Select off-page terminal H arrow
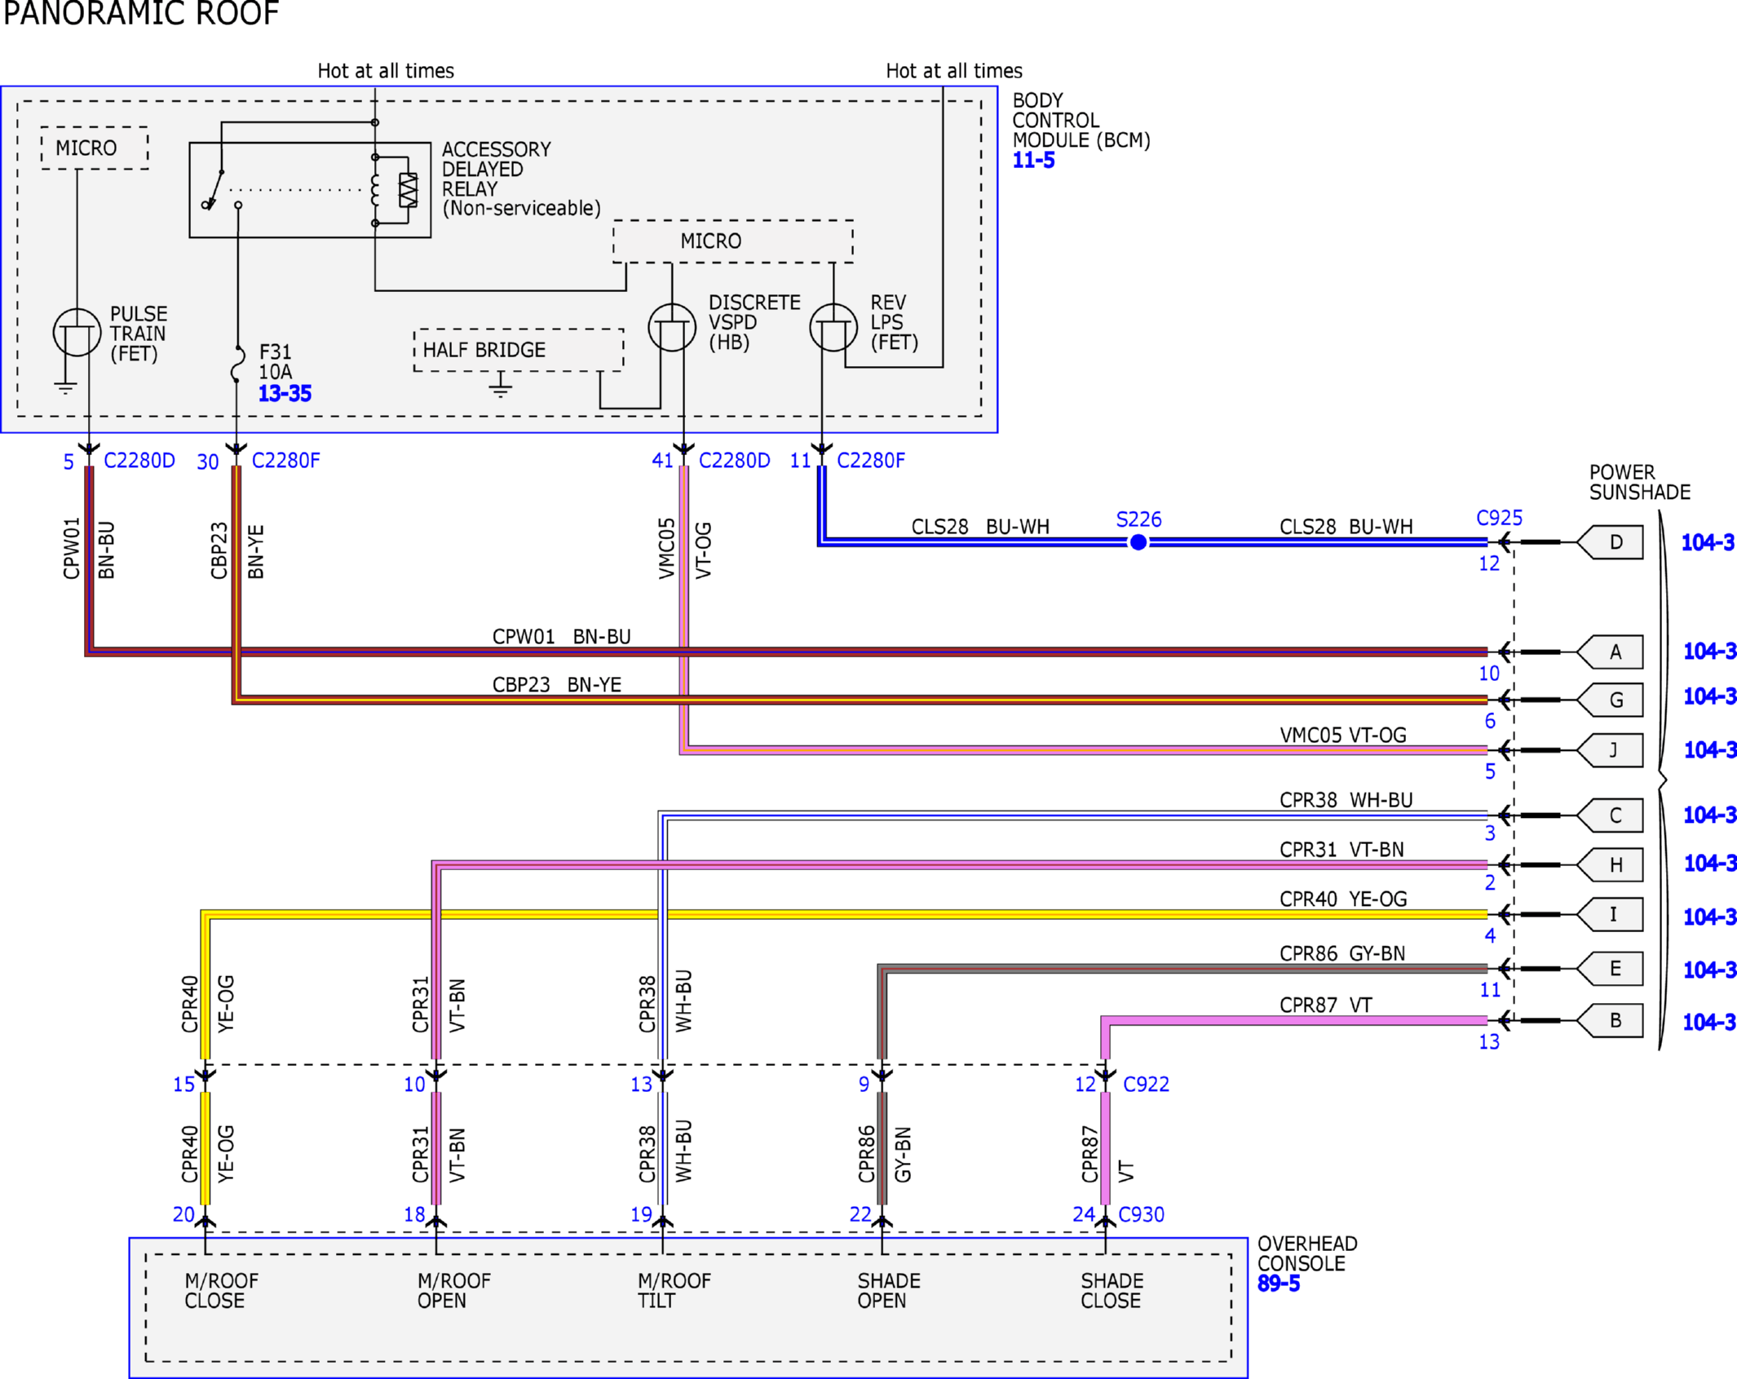This screenshot has height=1379, width=1737. (1611, 865)
